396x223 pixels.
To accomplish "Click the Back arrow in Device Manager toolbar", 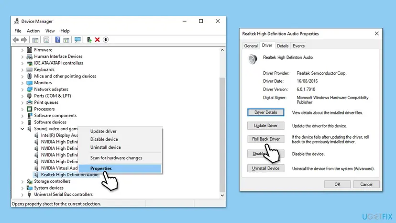I will click(16, 40).
